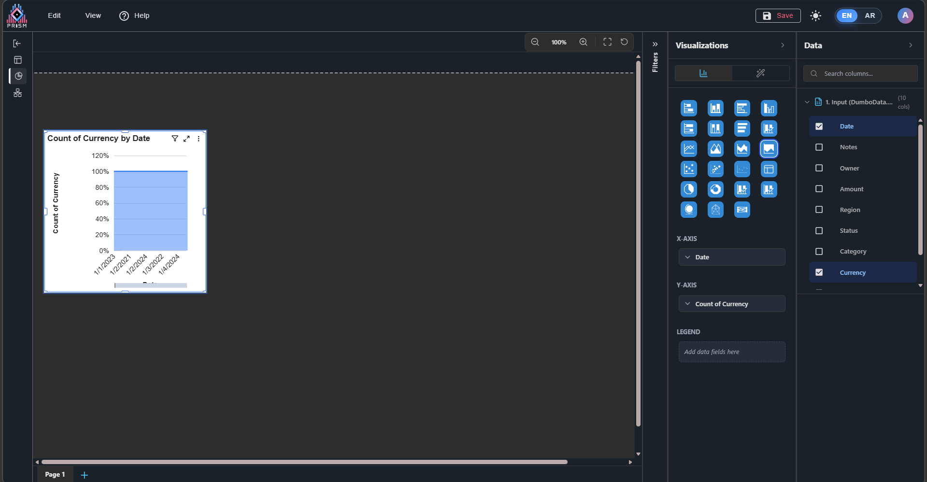Select the pie chart visualization type
This screenshot has height=482, width=927.
click(689, 189)
